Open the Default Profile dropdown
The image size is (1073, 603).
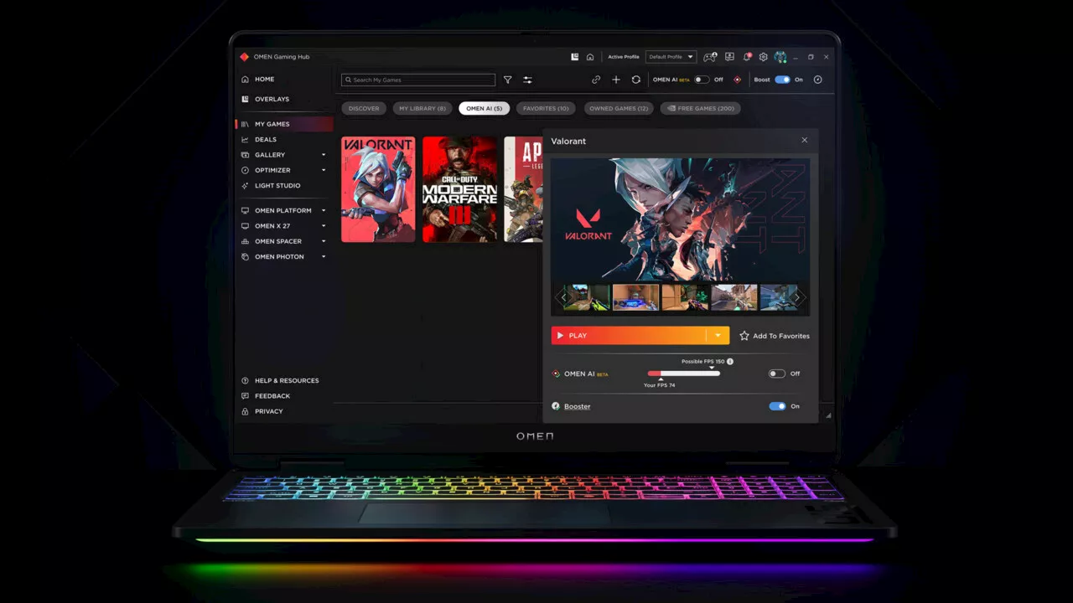click(671, 57)
